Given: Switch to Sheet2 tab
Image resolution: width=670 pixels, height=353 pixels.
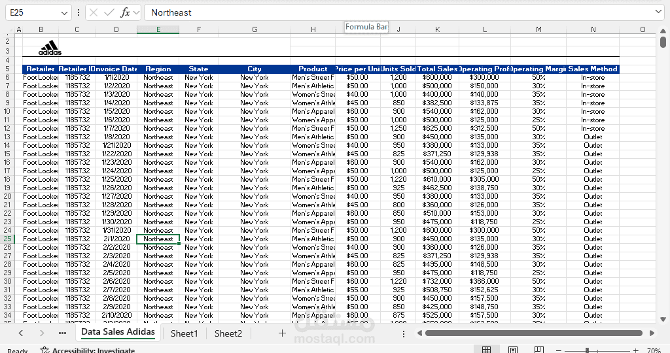Looking at the screenshot, I should (x=228, y=333).
